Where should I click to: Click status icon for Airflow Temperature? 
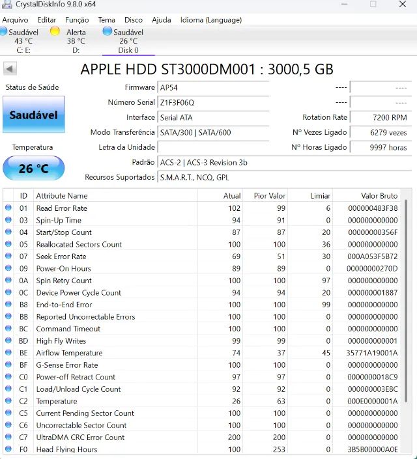tap(8, 352)
